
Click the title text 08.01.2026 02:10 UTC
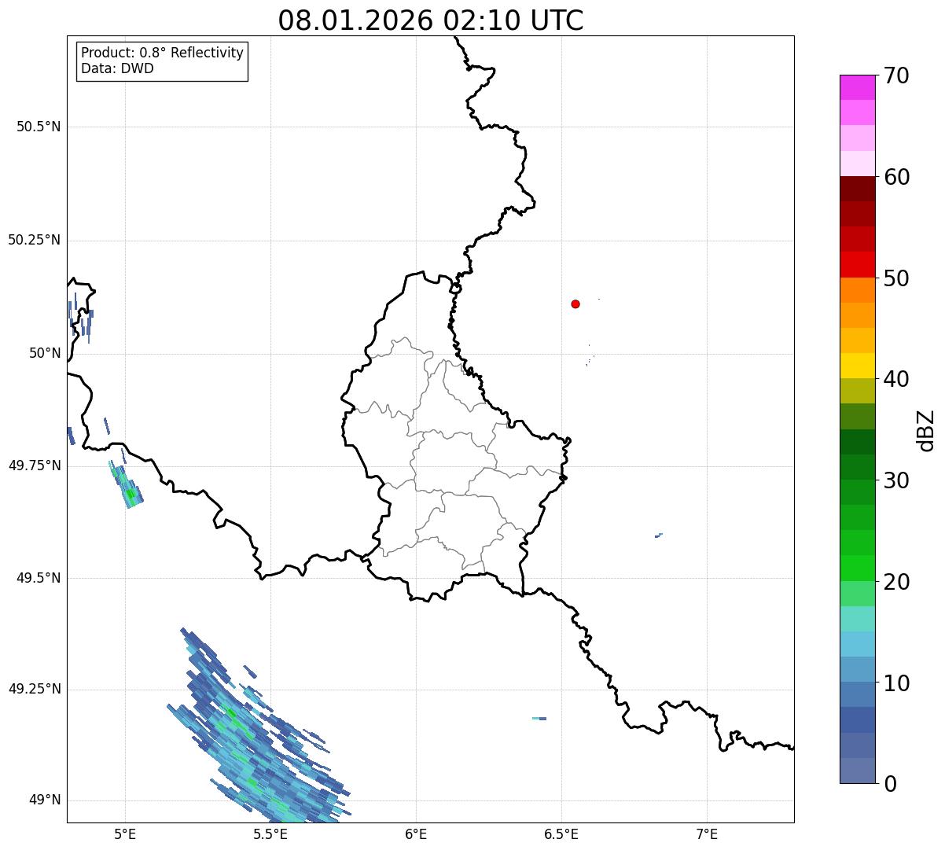[x=431, y=20]
